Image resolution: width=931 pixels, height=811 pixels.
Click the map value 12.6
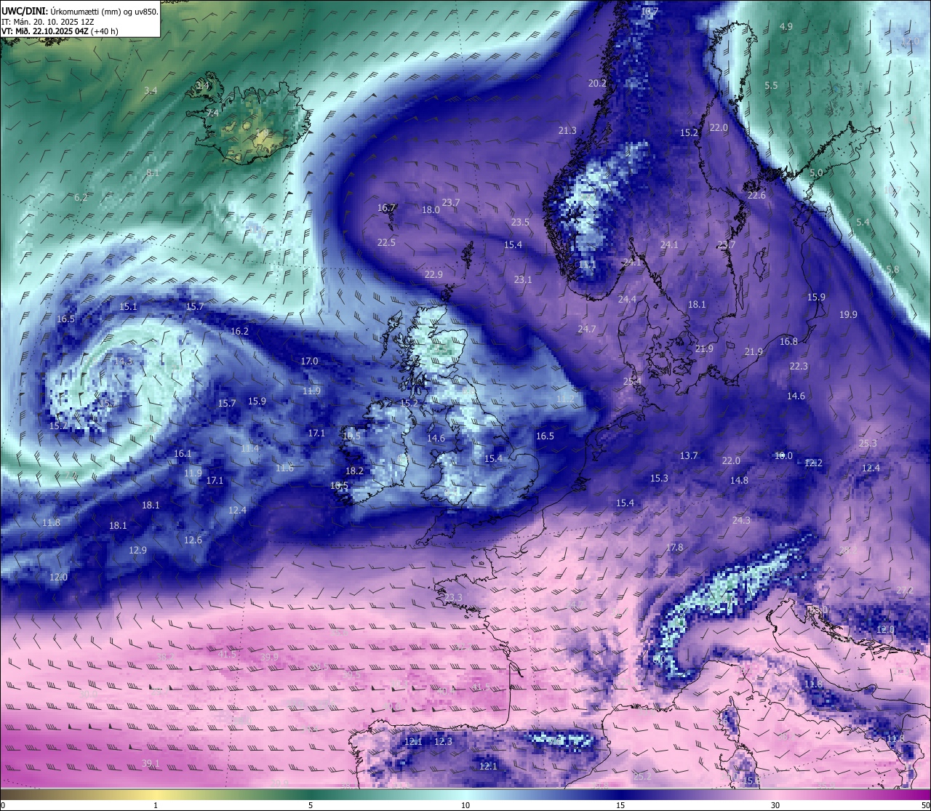click(x=193, y=540)
